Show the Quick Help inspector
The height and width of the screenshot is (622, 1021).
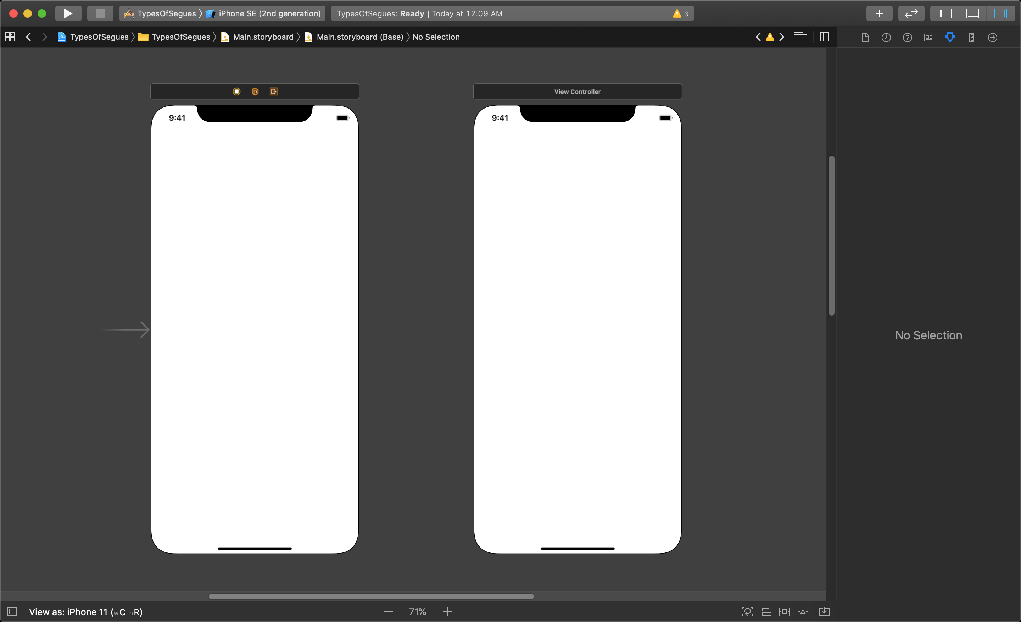[x=908, y=38]
